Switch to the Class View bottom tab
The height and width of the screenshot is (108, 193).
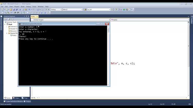(16, 98)
